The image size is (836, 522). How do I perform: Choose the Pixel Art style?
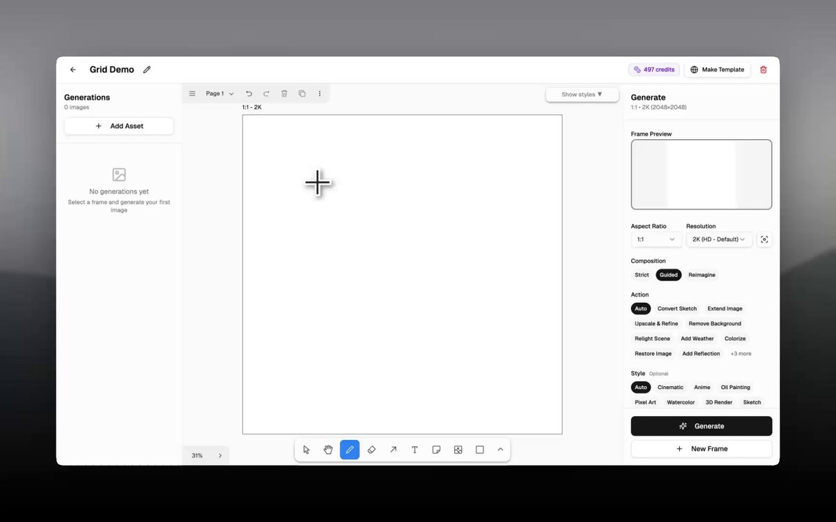[x=645, y=402]
